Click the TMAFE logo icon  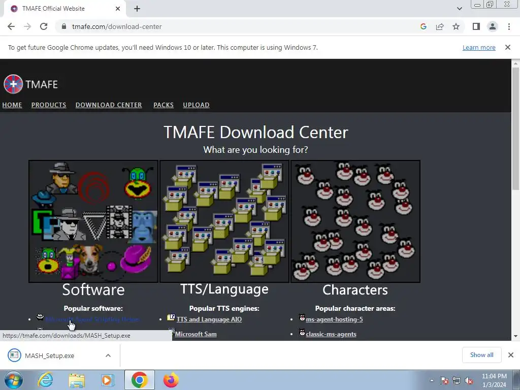(13, 84)
